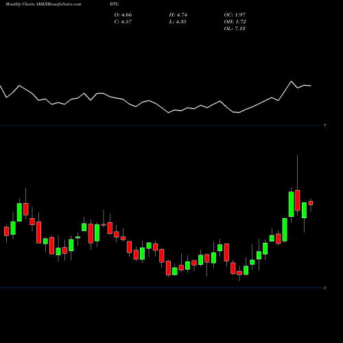The image size is (343, 343).
Task: Click the last small red candle on the chart
Action: click(311, 203)
